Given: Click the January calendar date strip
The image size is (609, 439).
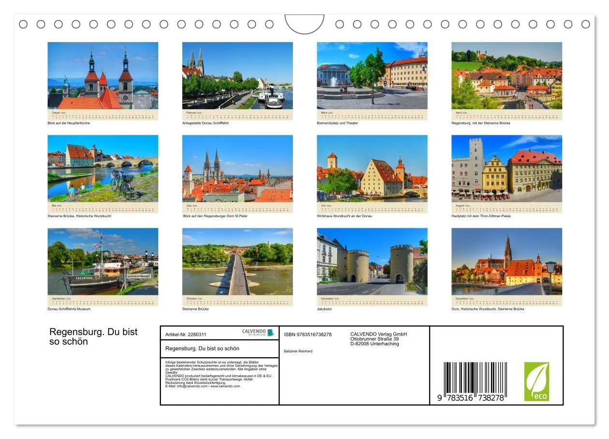Looking at the screenshot, I should [102, 115].
